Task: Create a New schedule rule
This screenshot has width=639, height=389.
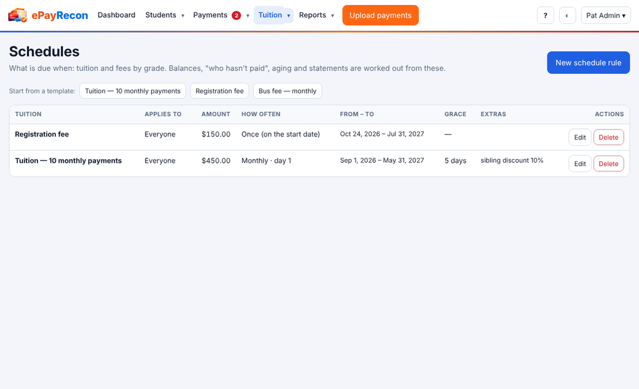Action: (x=588, y=63)
